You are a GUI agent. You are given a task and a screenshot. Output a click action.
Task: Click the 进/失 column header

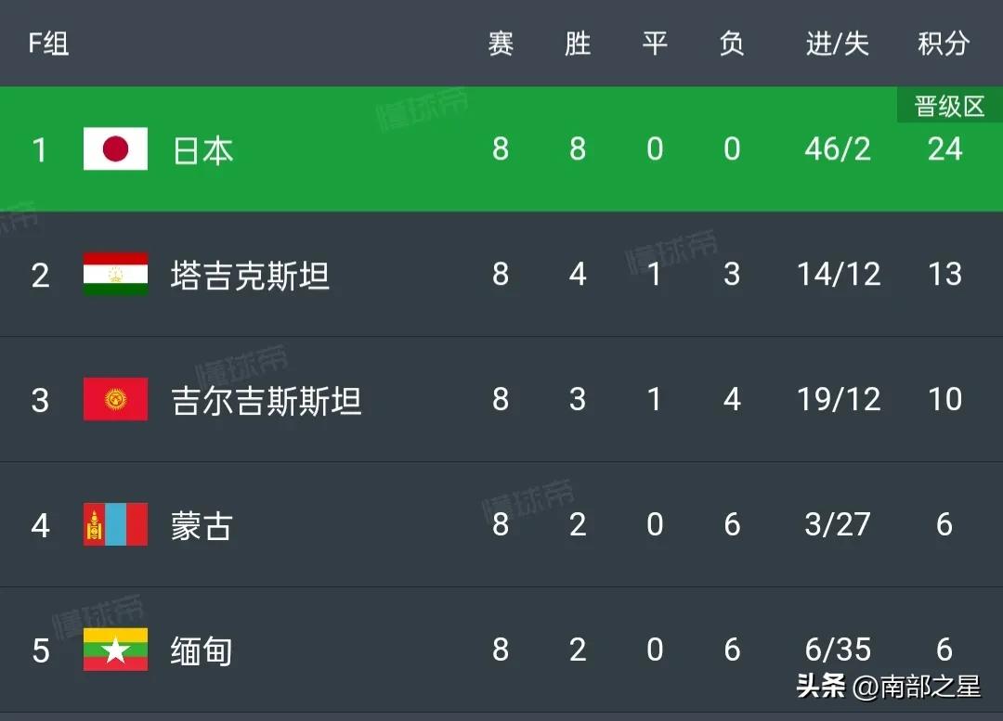point(838,44)
